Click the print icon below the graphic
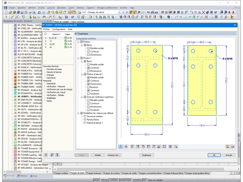 232,147
